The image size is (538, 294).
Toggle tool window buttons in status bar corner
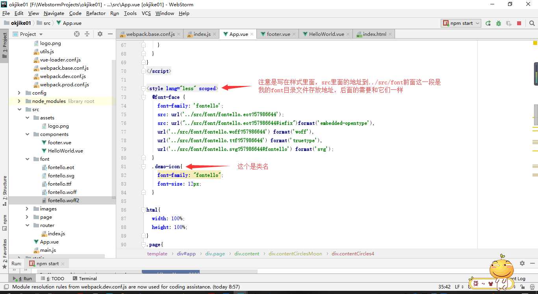pos(6,287)
